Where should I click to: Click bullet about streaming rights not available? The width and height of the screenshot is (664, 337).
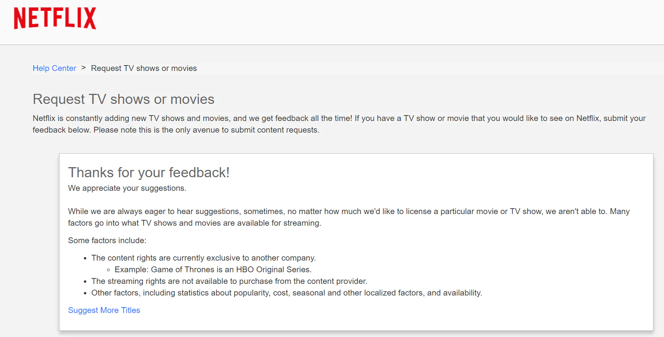pyautogui.click(x=229, y=281)
